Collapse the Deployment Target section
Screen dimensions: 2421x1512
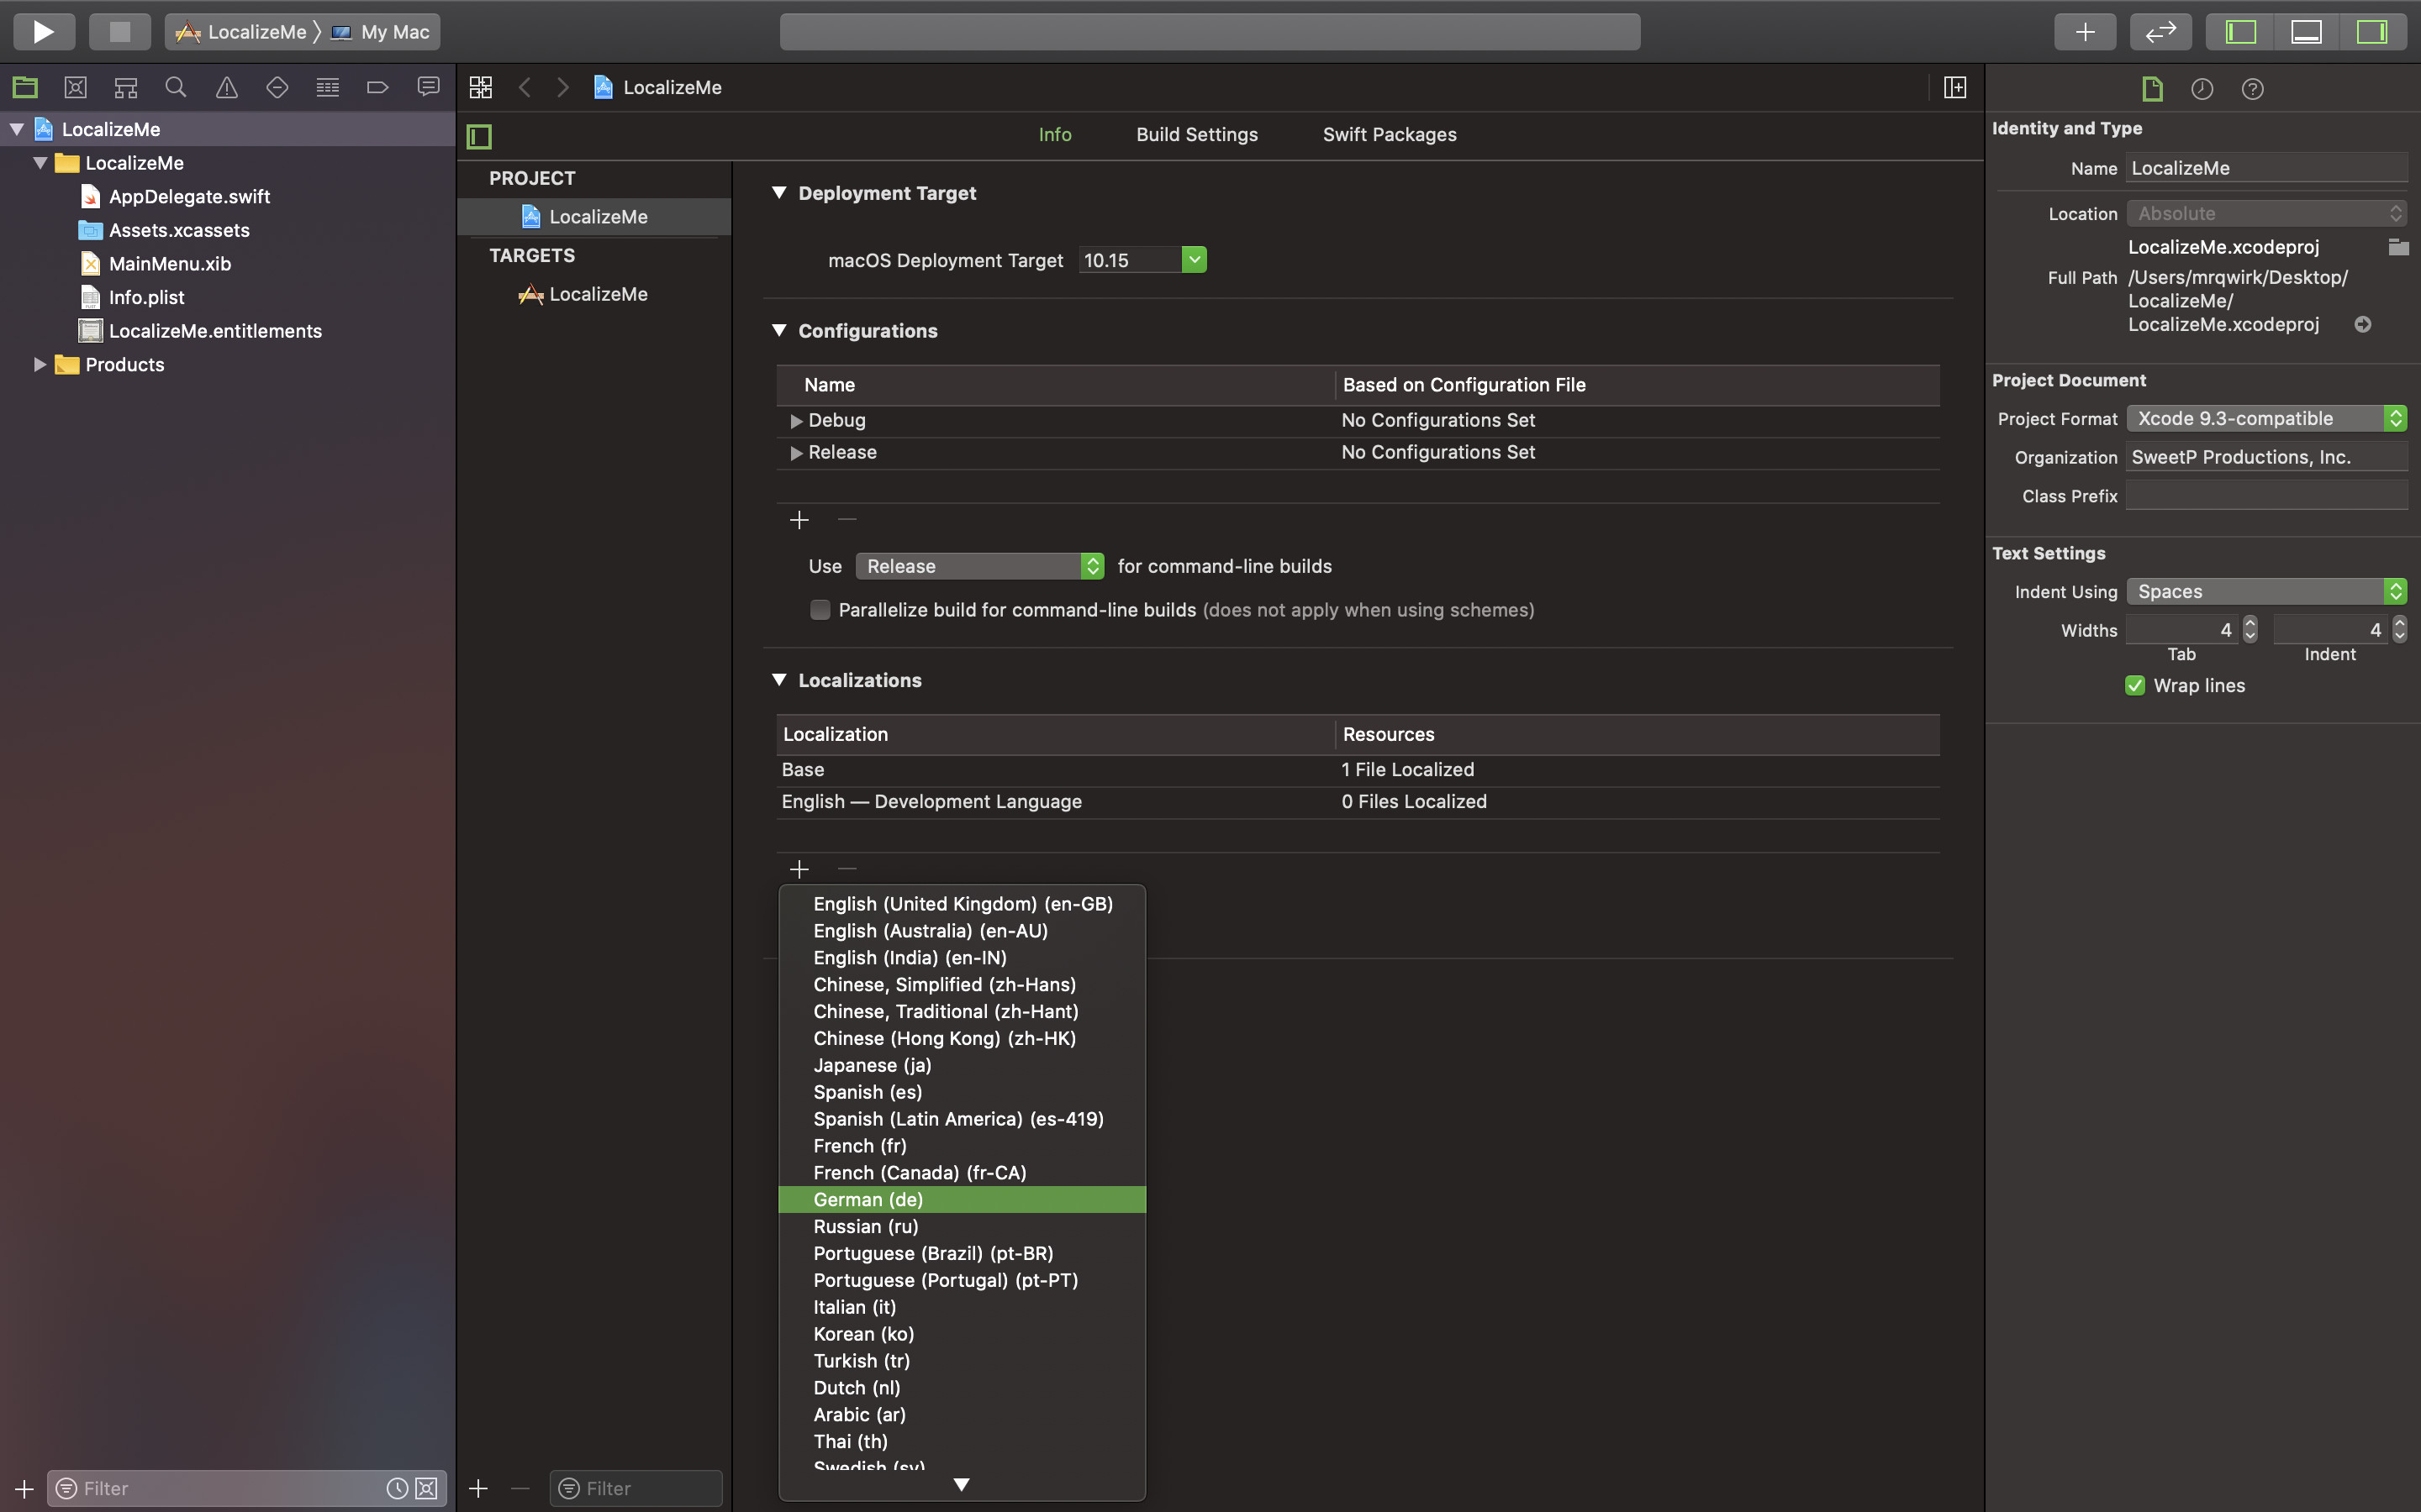coord(779,193)
